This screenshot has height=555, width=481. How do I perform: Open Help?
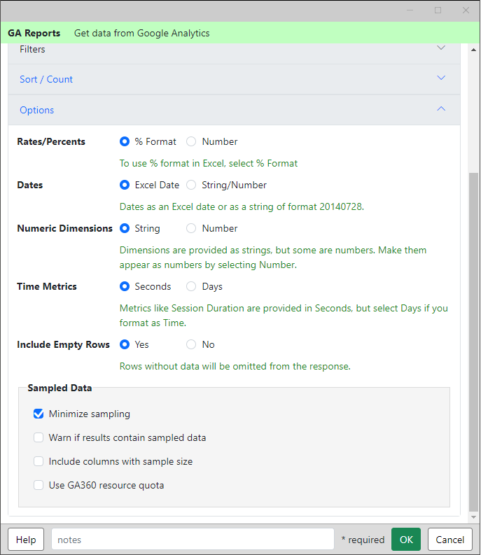26,540
